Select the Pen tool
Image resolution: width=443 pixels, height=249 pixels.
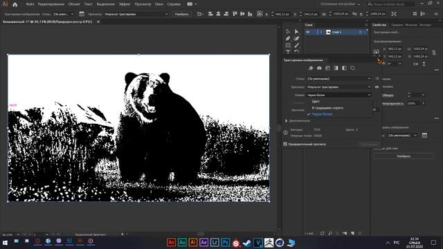click(288, 39)
